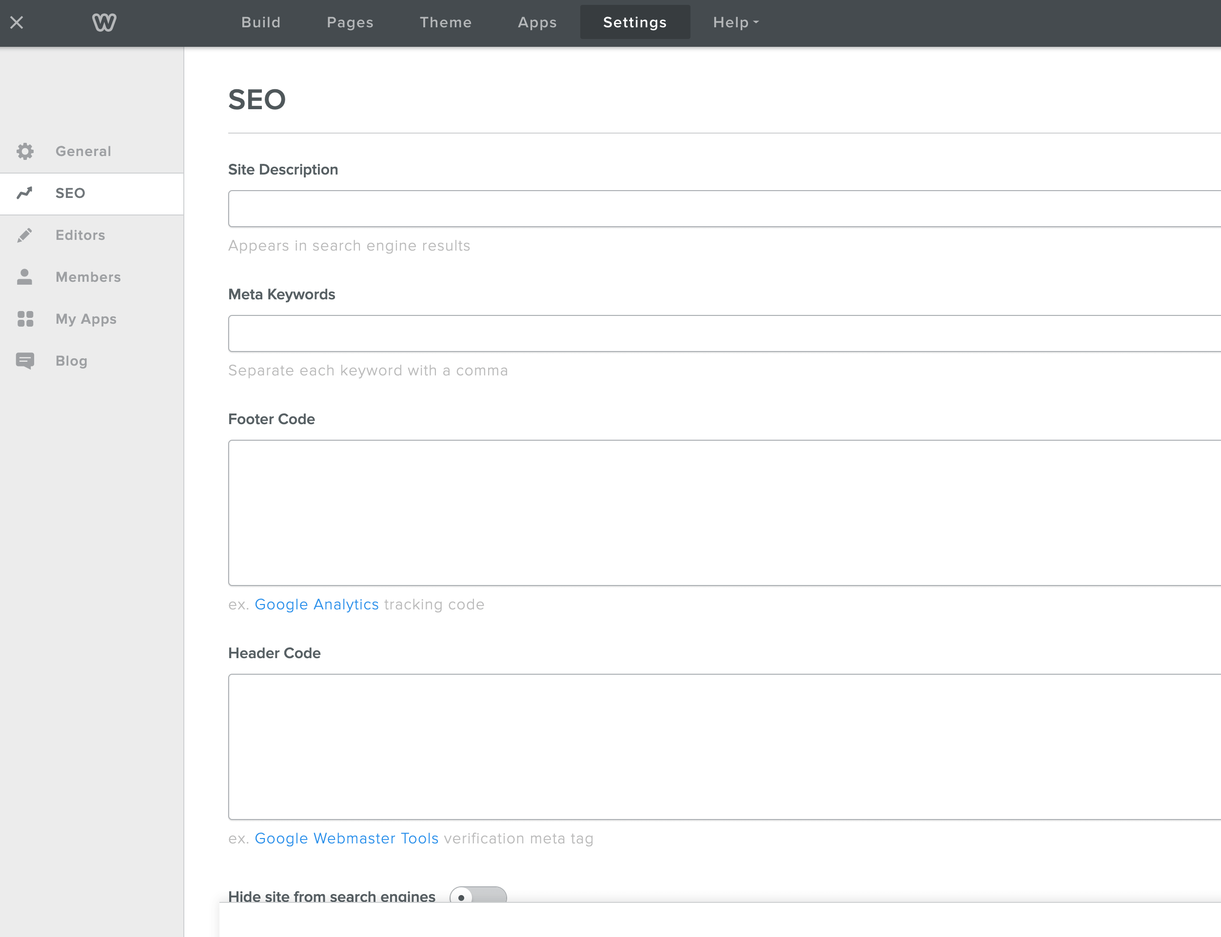Image resolution: width=1221 pixels, height=937 pixels.
Task: Click the General settings icon
Action: 26,151
